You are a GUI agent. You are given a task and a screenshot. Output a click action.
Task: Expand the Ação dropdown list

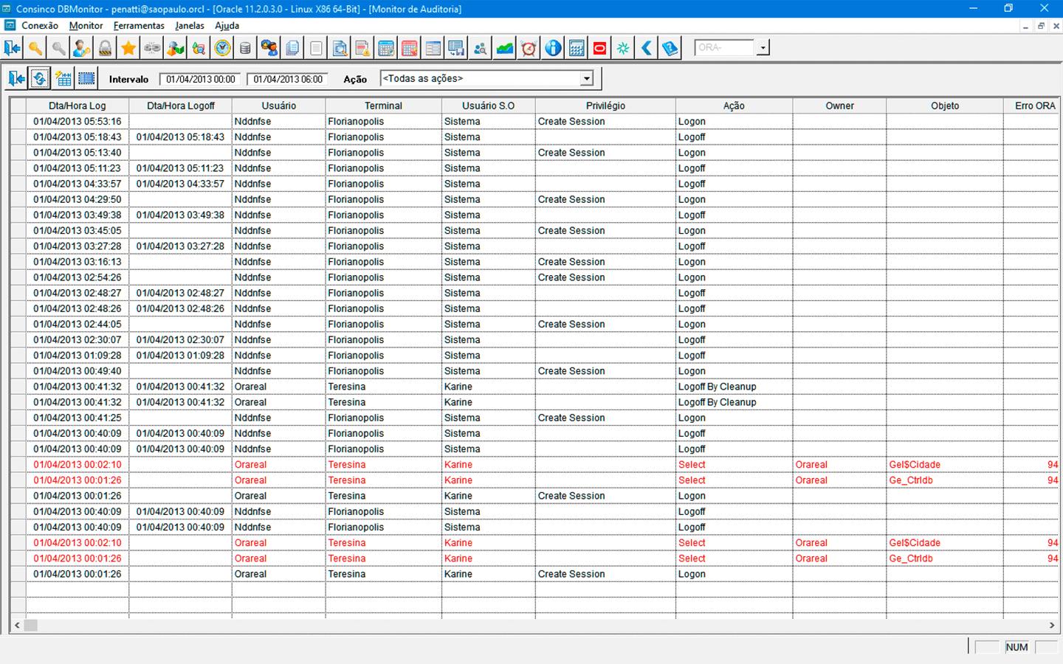(586, 79)
